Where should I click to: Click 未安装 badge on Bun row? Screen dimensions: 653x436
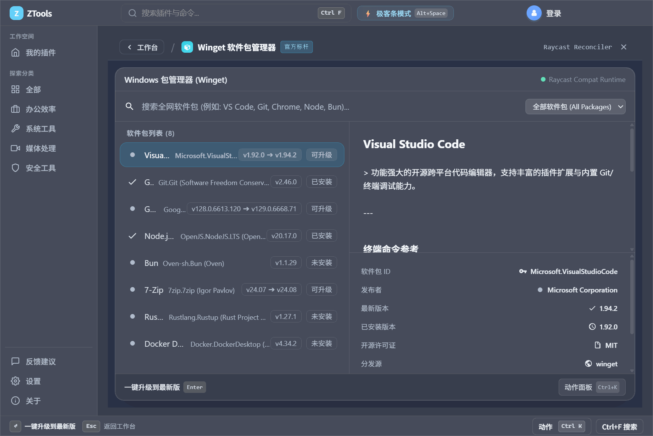(322, 262)
